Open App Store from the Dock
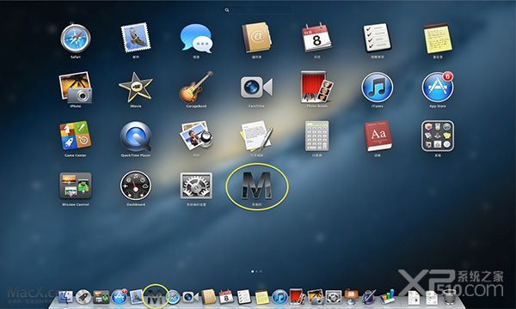 pos(119,297)
